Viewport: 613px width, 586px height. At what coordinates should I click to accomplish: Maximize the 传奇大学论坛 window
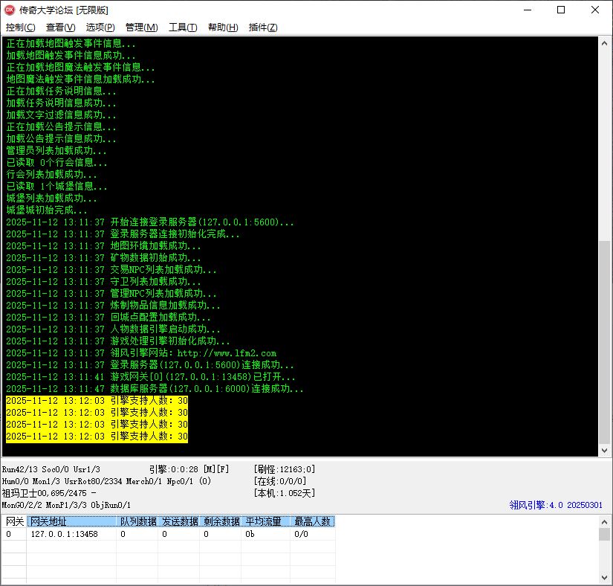(x=561, y=10)
